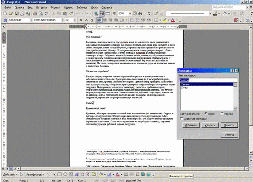This screenshot has height=182, width=253.
Task: Show paragraph marks with the pilcrow icon
Action: coord(114,14)
